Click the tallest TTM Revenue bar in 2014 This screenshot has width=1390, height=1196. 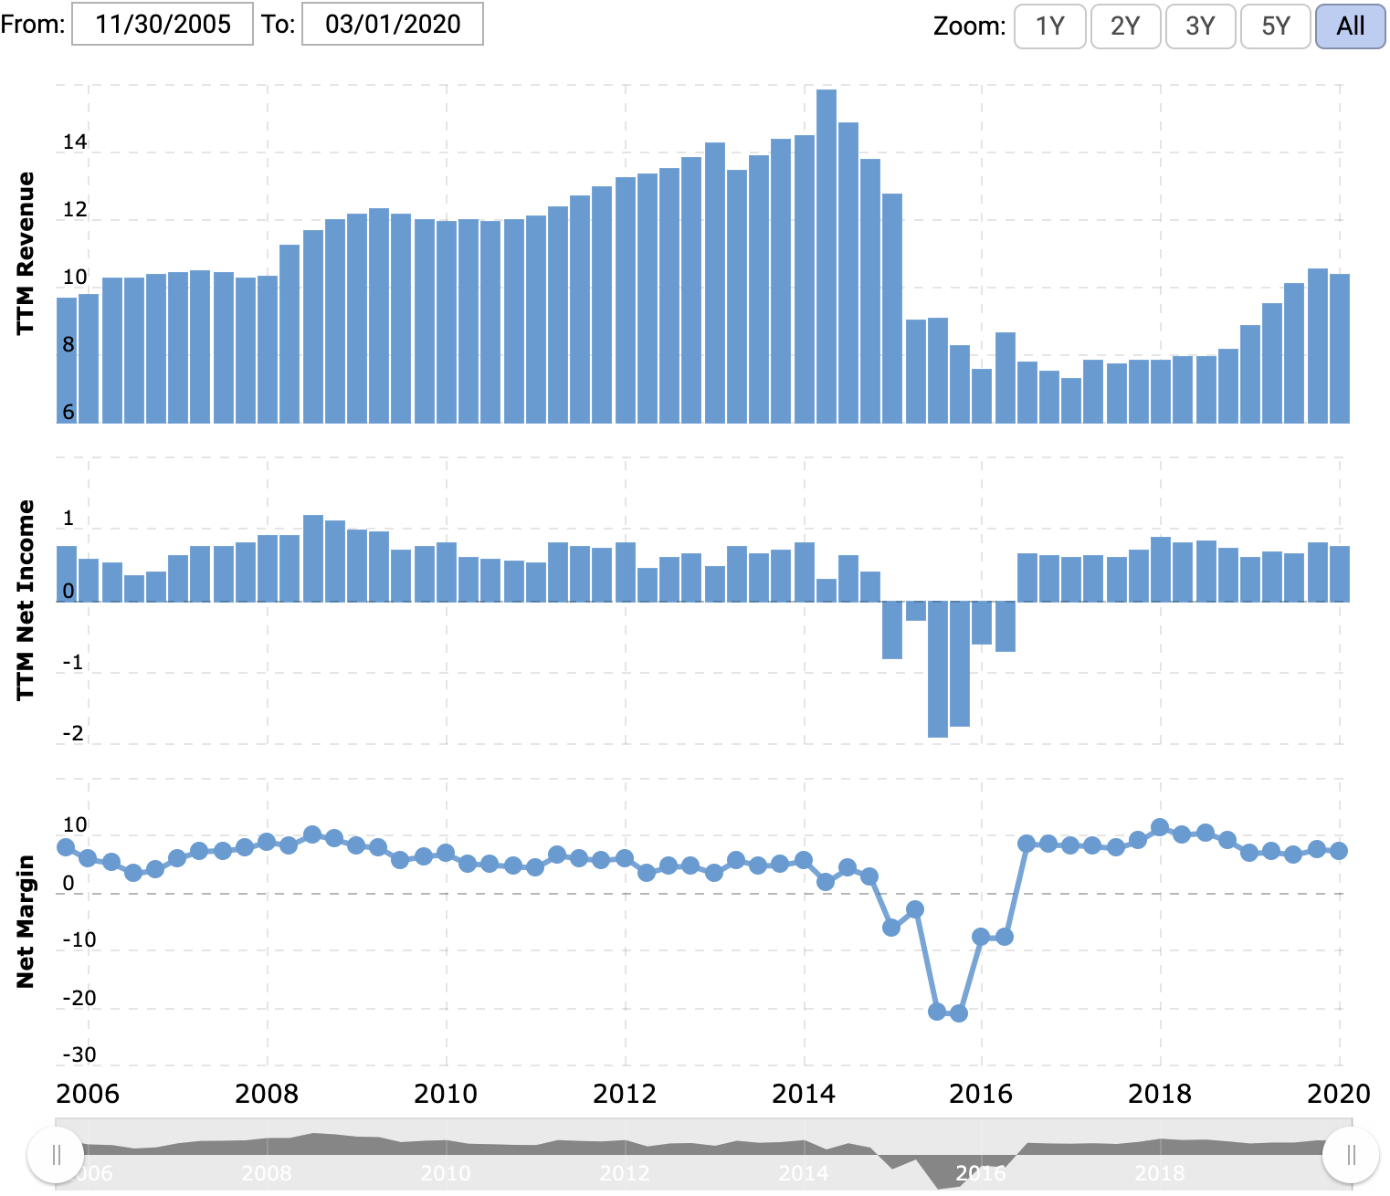(x=827, y=256)
